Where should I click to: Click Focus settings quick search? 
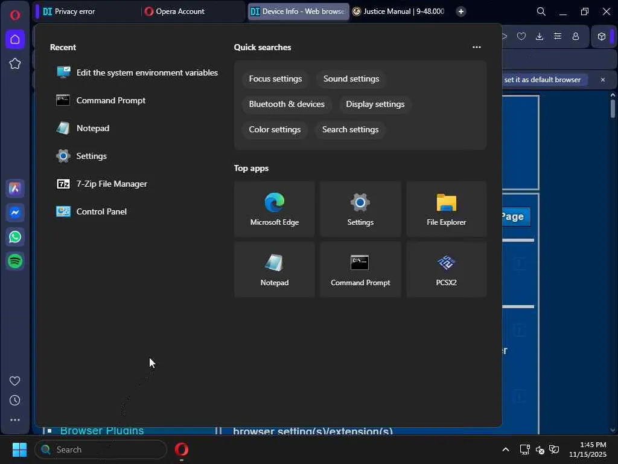click(x=275, y=79)
